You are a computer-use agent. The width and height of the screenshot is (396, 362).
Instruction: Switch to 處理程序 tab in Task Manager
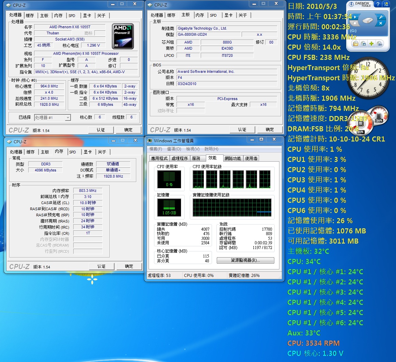[180, 158]
